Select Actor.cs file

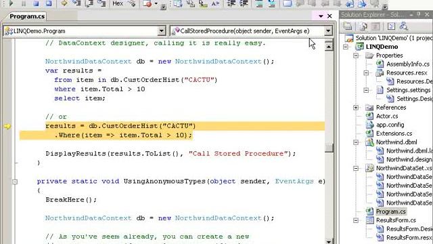(x=387, y=116)
